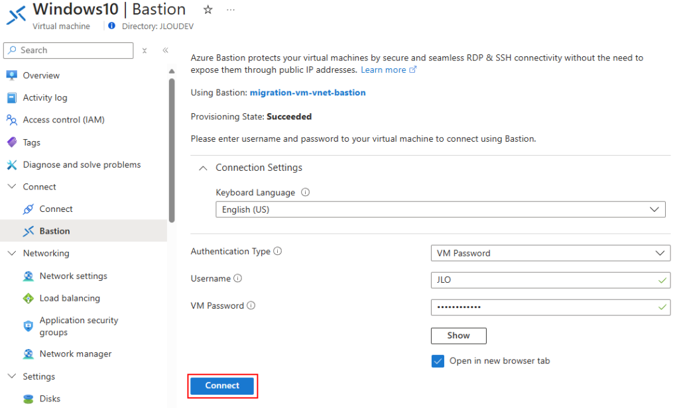The width and height of the screenshot is (679, 408).
Task: Collapse the Settings group chevron
Action: tap(12, 376)
